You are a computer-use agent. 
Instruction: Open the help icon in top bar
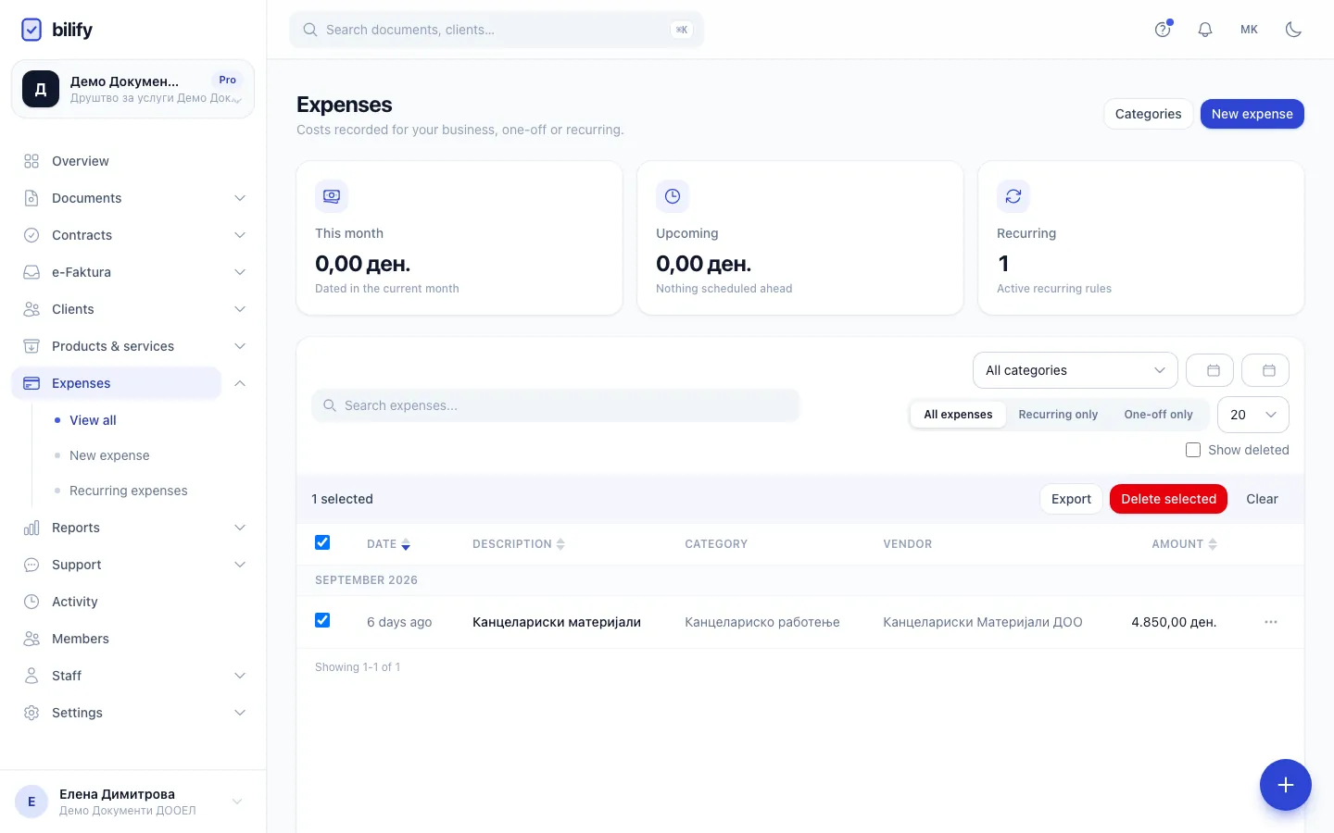pos(1163,30)
